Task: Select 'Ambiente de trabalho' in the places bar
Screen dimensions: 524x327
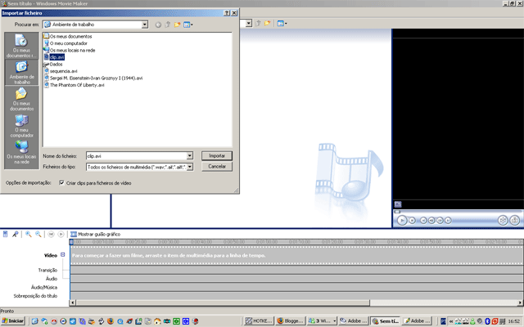Action: (21, 73)
